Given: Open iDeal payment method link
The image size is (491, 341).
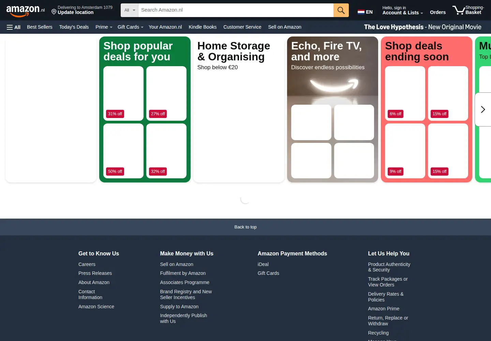Looking at the screenshot, I should point(263,264).
